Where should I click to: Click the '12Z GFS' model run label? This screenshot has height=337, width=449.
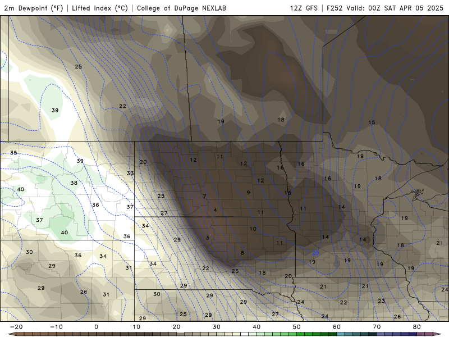pyautogui.click(x=304, y=8)
